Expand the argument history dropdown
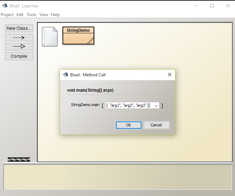 (156, 105)
